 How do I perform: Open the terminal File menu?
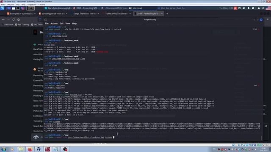(x=47, y=24)
